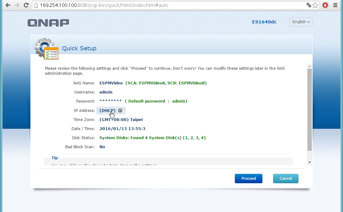Screen dimensions: 343x212
Task: Click the red ad-blocker extension icon
Action: (x=325, y=5)
